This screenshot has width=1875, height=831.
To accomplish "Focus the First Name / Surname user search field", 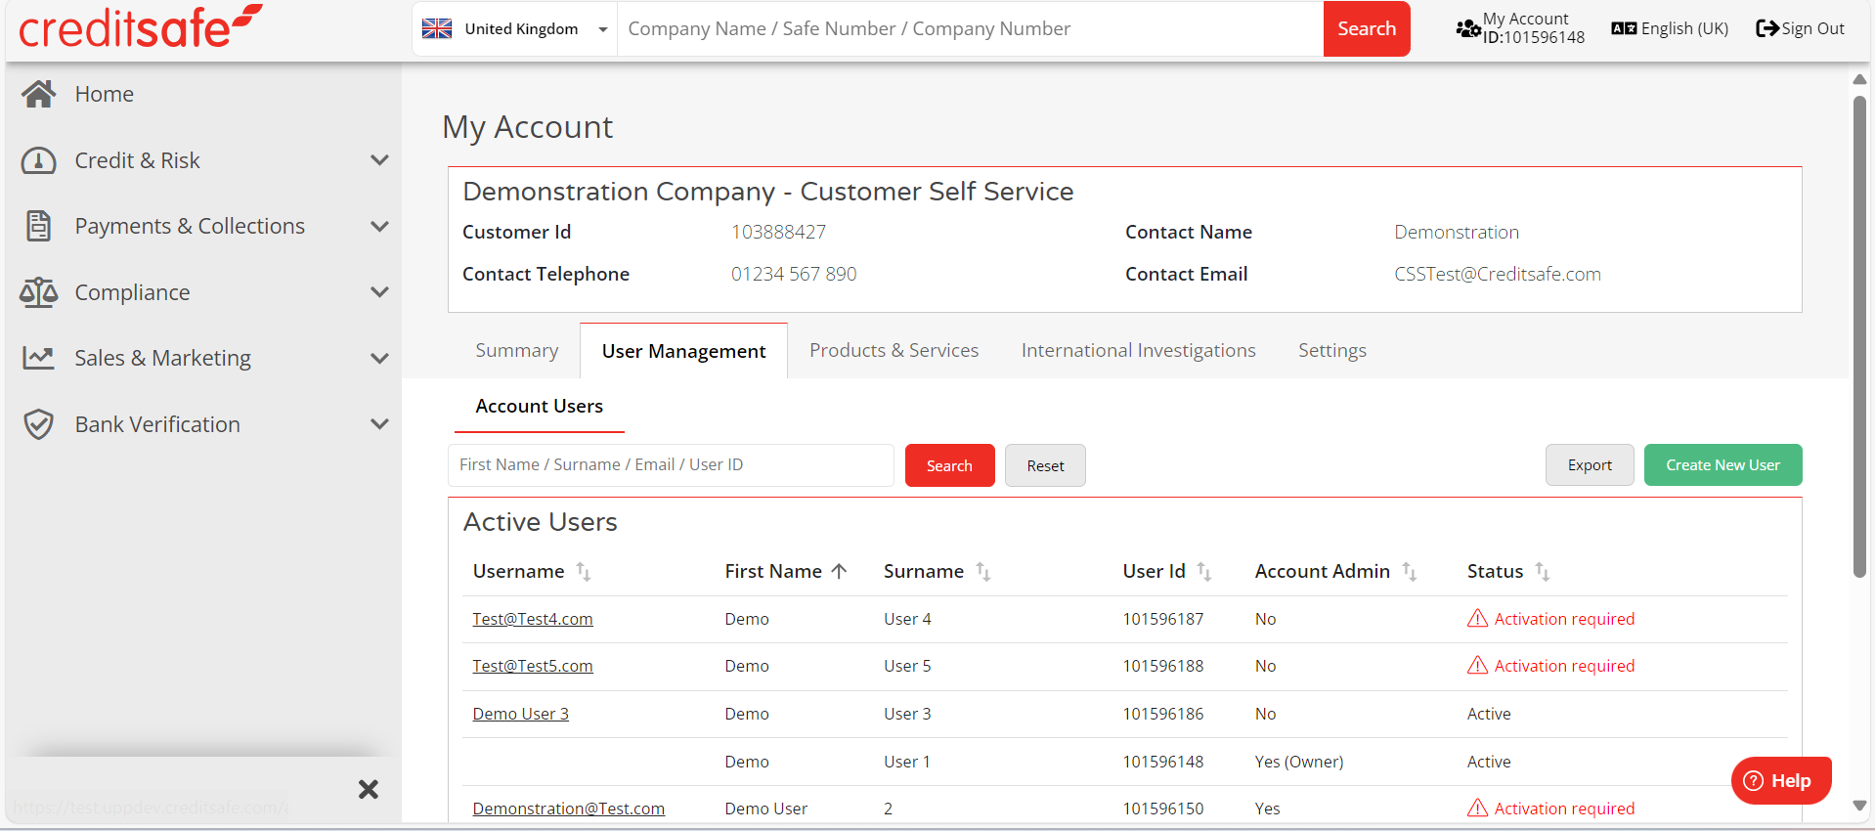I will [x=671, y=465].
